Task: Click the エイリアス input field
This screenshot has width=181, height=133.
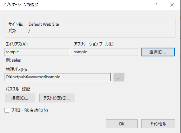Action: tap(37, 52)
